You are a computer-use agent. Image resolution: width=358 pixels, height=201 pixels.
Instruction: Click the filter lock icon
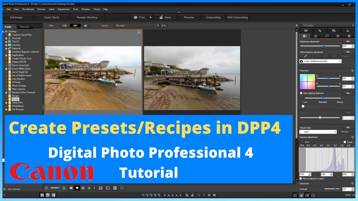click(85, 25)
